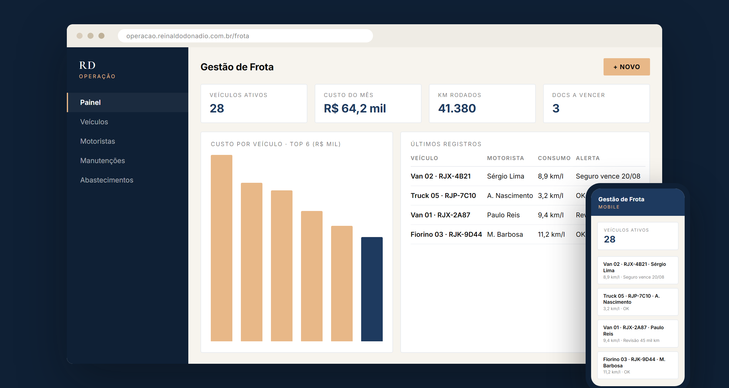Screen dimensions: 729x388
Task: Open Motoristas section in sidebar
Action: (x=128, y=141)
